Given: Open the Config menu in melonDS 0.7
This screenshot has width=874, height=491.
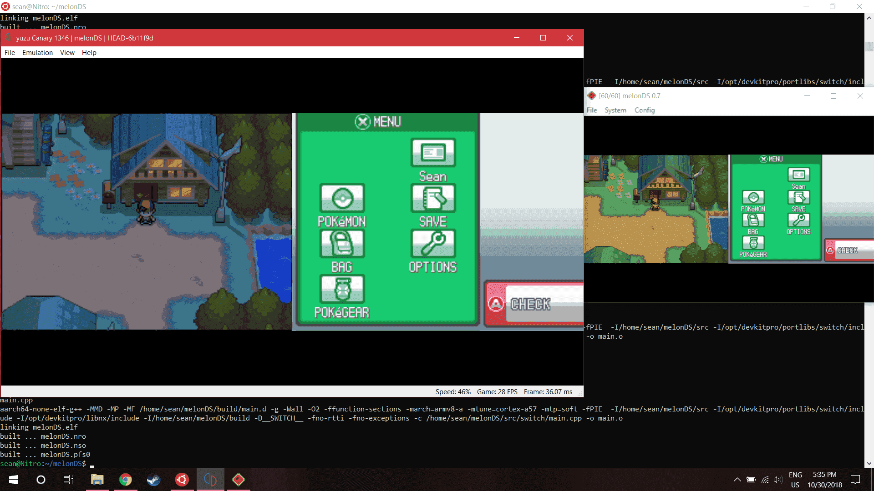Looking at the screenshot, I should pos(645,110).
